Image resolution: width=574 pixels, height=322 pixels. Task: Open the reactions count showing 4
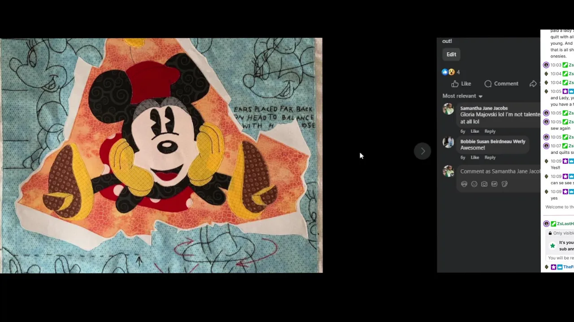tap(458, 72)
